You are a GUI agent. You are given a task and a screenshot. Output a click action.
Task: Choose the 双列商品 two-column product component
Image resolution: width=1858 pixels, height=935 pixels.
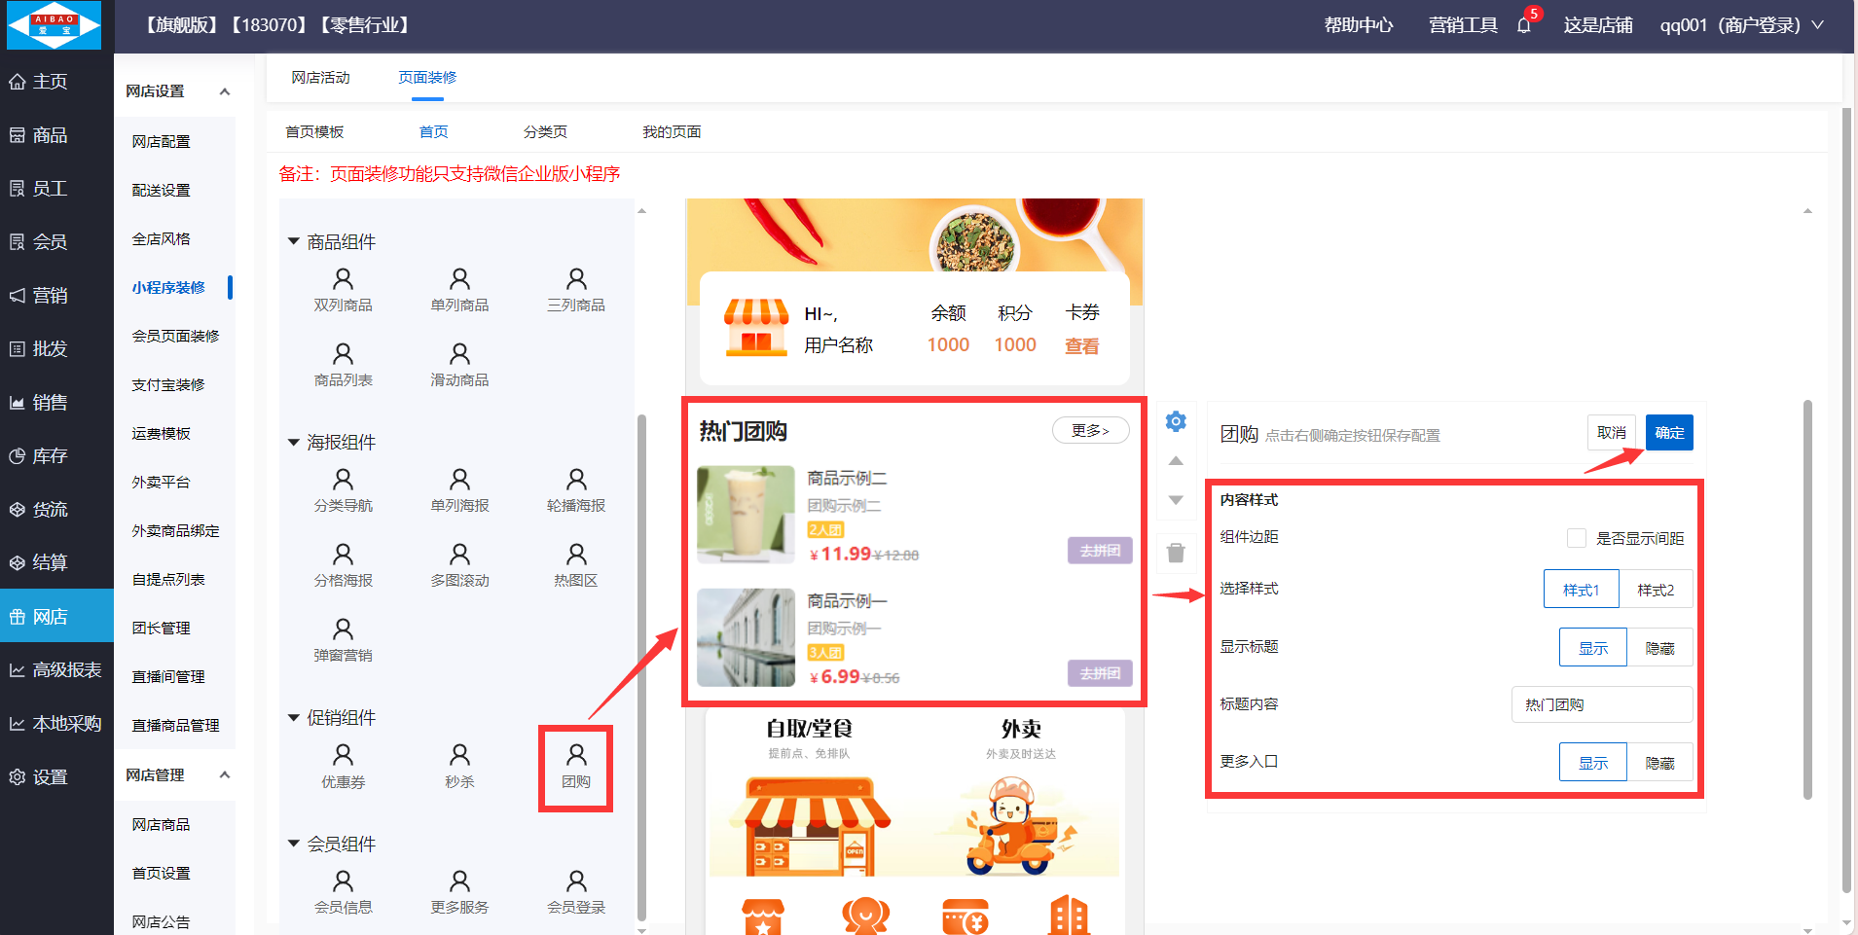click(x=343, y=290)
